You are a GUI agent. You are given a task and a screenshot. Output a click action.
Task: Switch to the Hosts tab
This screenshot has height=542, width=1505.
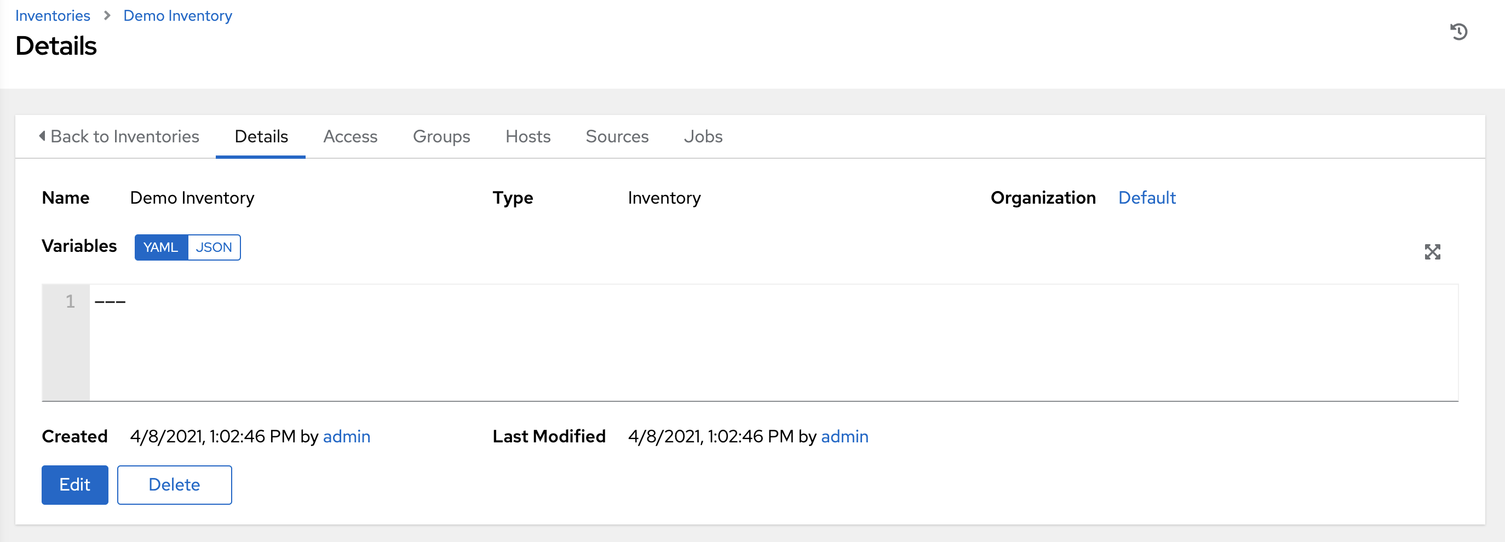[x=527, y=137]
